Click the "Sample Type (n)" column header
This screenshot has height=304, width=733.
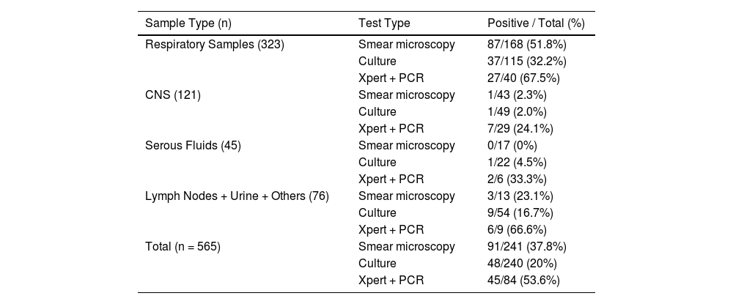[188, 23]
